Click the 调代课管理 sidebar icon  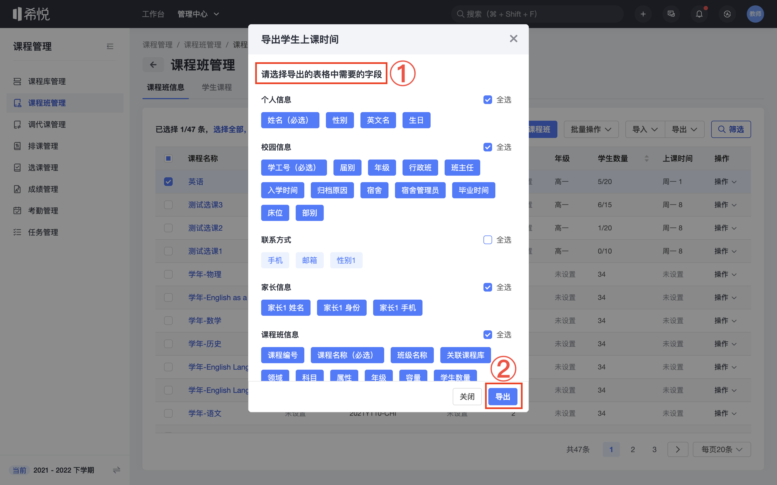click(17, 124)
